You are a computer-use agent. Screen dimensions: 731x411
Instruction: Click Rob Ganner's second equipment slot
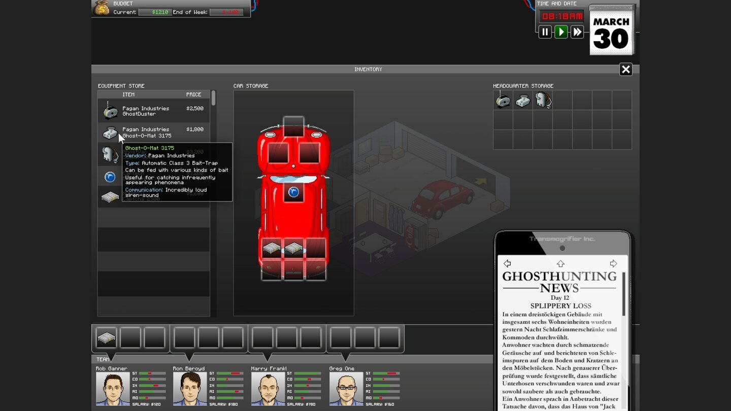click(131, 337)
